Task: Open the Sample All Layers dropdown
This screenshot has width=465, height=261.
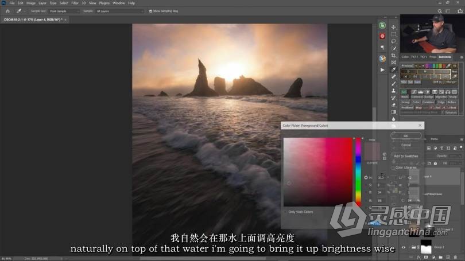Action: click(x=118, y=11)
